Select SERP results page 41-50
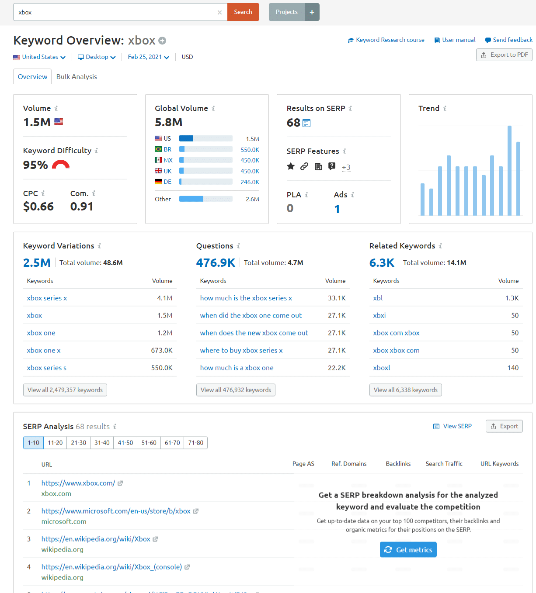This screenshot has width=536, height=593. (x=125, y=443)
